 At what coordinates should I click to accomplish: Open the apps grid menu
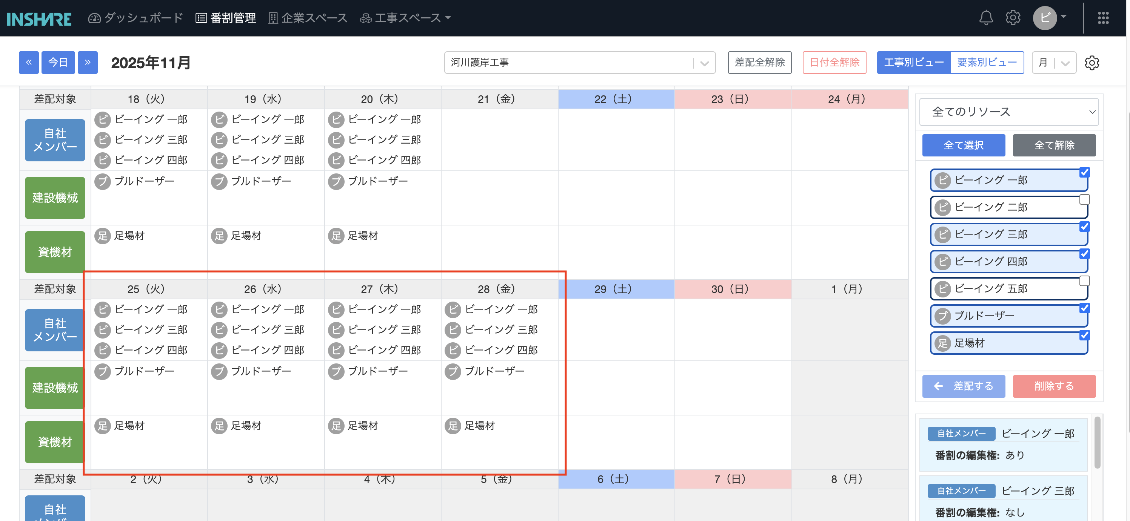coord(1103,18)
